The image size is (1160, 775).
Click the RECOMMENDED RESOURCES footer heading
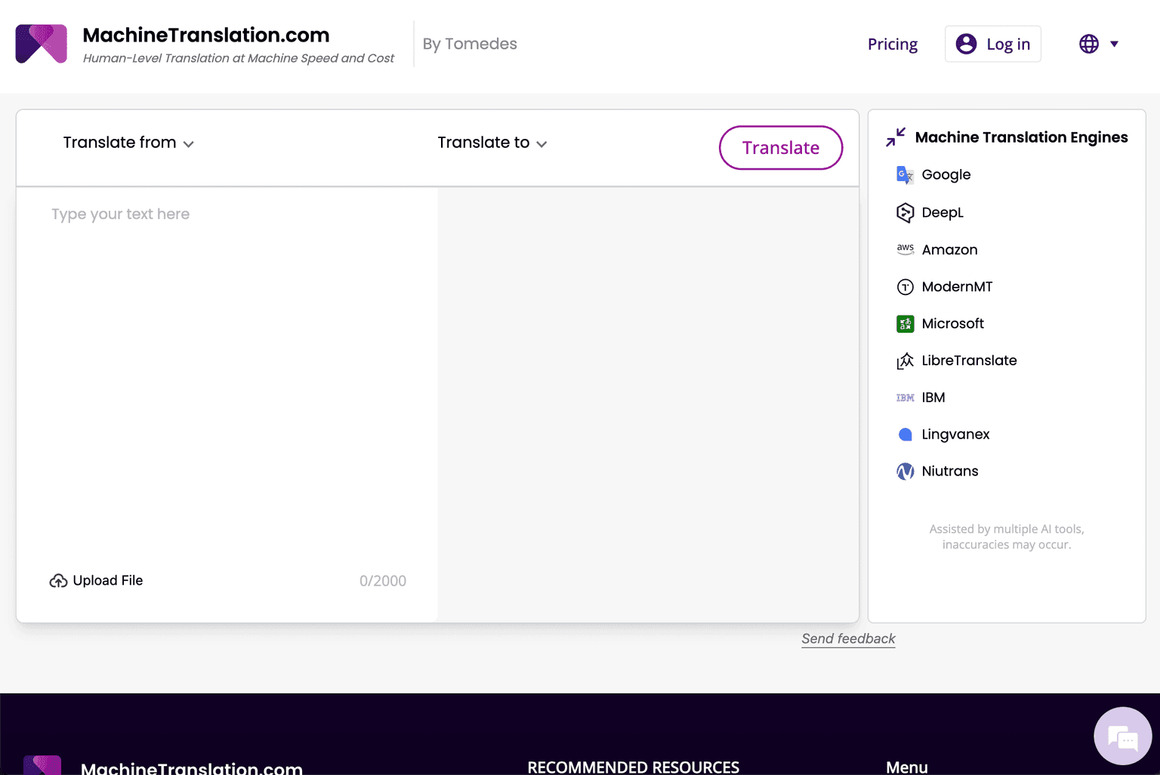pyautogui.click(x=633, y=767)
